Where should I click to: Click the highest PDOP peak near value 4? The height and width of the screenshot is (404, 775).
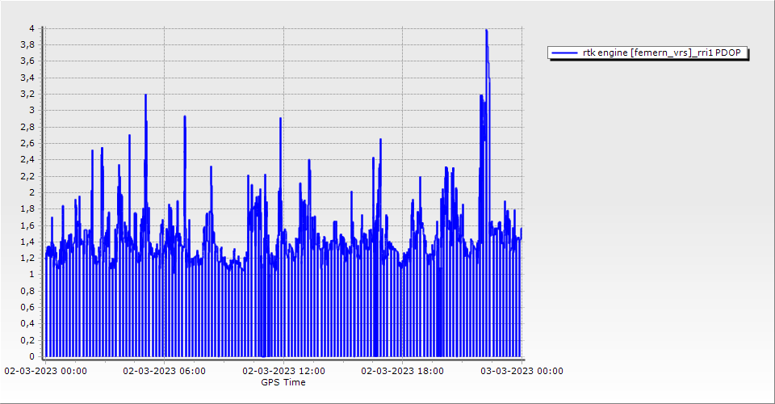coord(486,31)
